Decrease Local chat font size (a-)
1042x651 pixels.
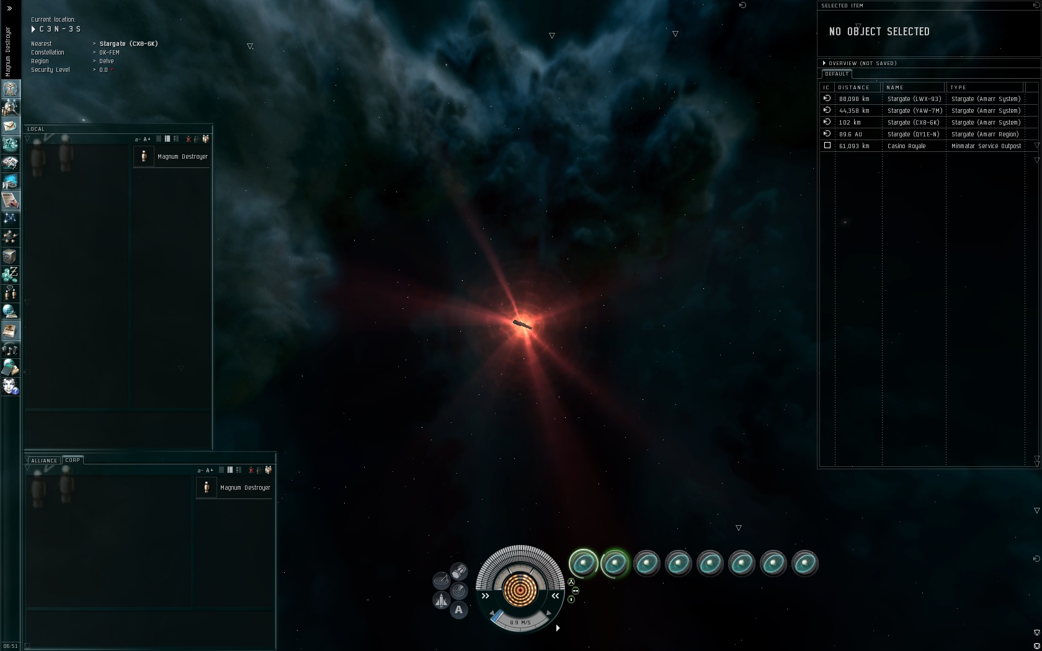[138, 139]
